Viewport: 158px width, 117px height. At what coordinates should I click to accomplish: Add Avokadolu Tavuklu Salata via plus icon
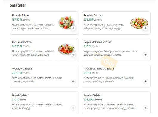(145, 81)
